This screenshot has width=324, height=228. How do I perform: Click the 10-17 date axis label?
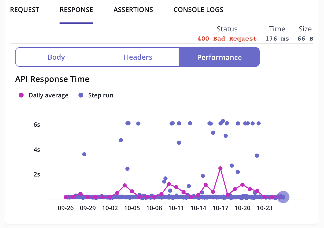tap(221, 208)
